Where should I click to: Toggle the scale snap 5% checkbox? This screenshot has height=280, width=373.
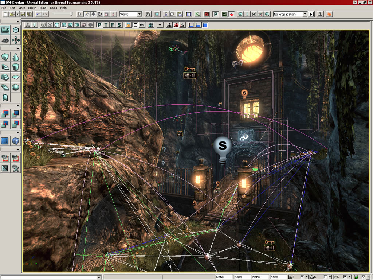pos(345,277)
